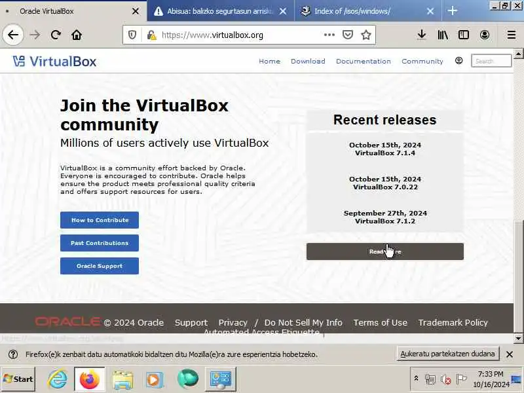Open the Windows Start menu
The image size is (524, 393).
tap(18, 379)
